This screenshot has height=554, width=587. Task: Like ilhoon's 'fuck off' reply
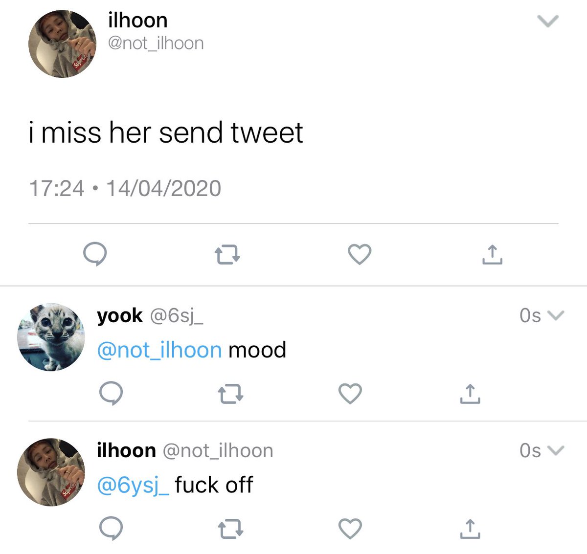pos(350,529)
